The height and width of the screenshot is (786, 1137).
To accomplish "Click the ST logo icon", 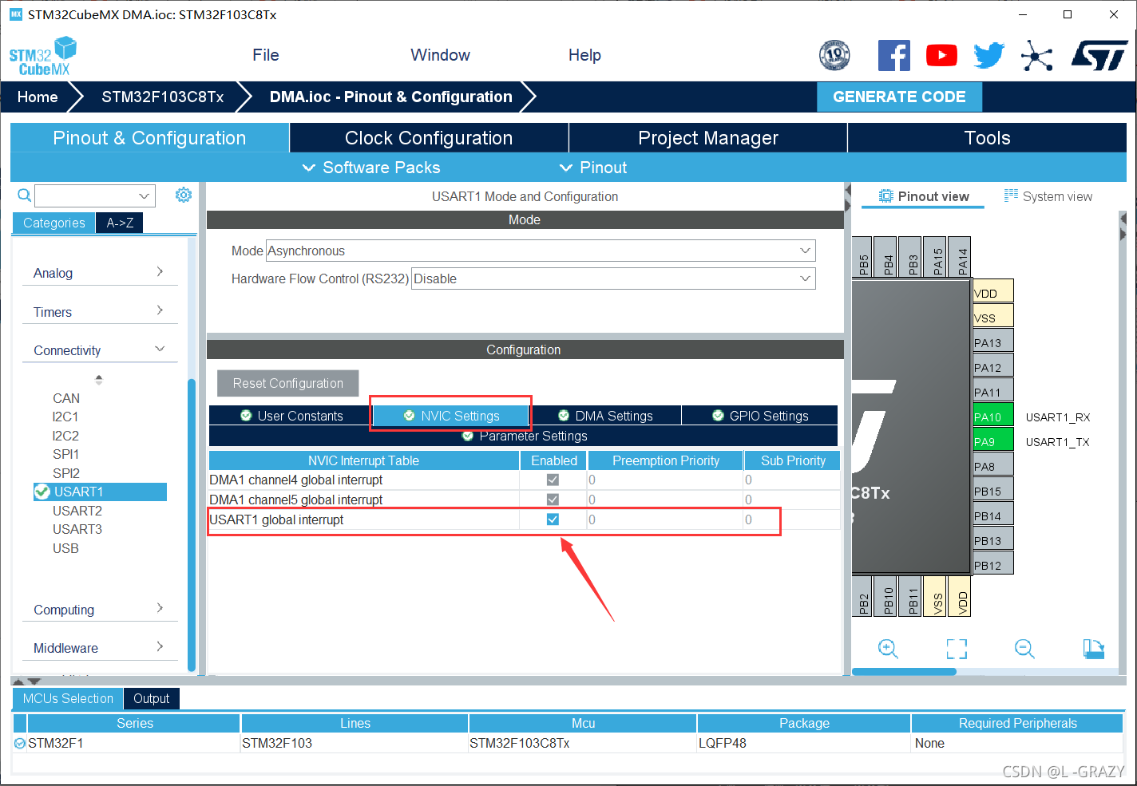I will (x=1099, y=56).
